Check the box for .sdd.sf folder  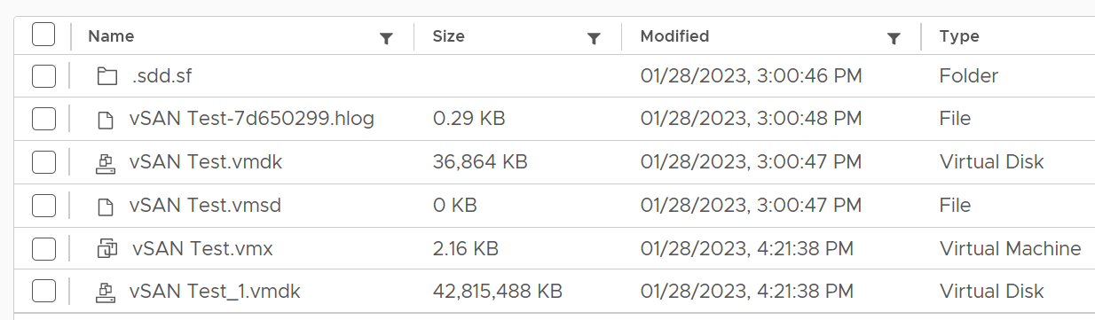(43, 76)
